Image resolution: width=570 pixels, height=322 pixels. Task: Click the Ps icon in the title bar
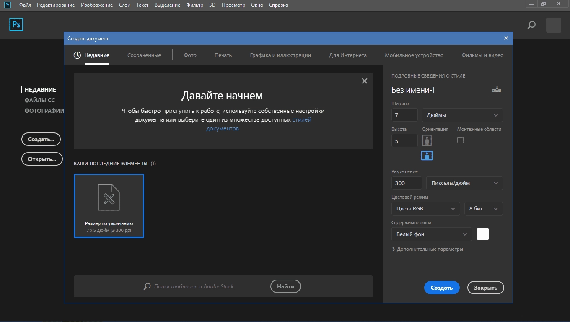[8, 5]
